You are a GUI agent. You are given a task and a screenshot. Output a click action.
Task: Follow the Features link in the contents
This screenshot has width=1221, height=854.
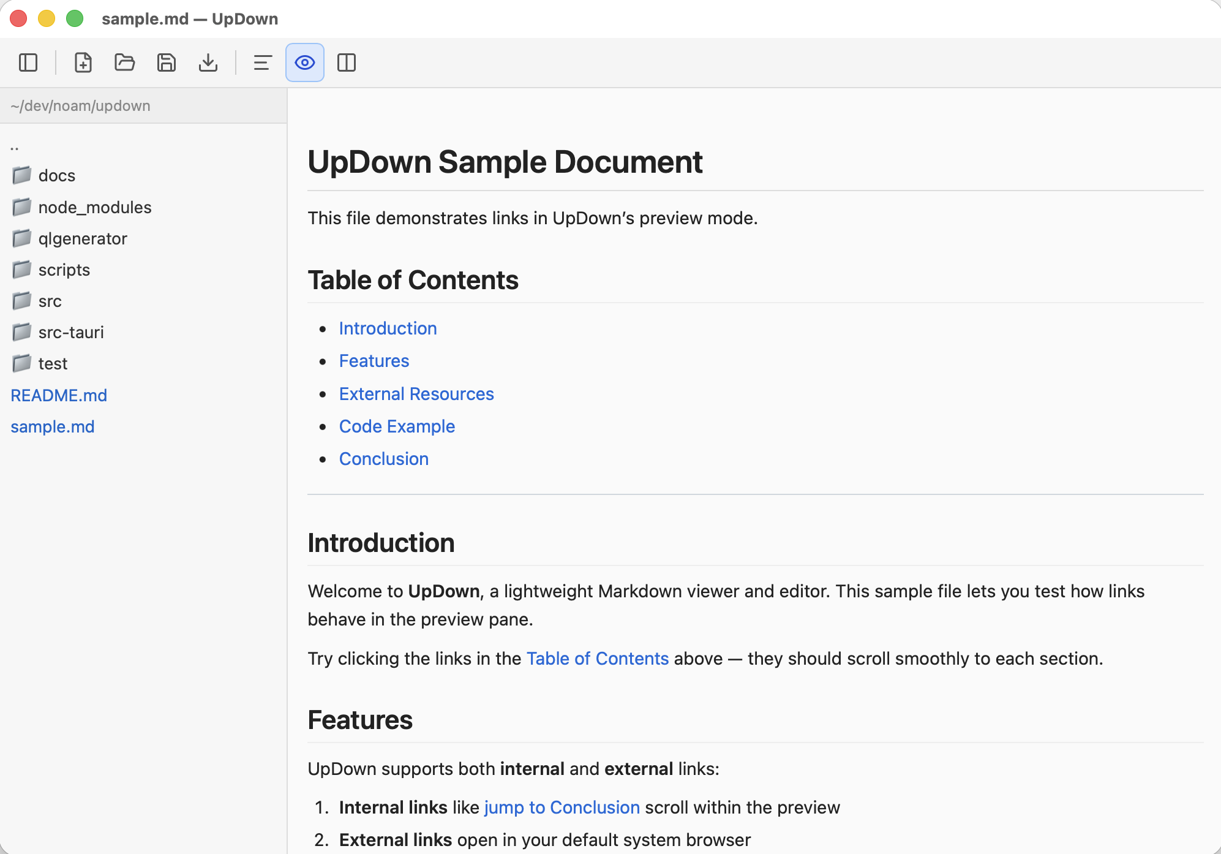374,361
